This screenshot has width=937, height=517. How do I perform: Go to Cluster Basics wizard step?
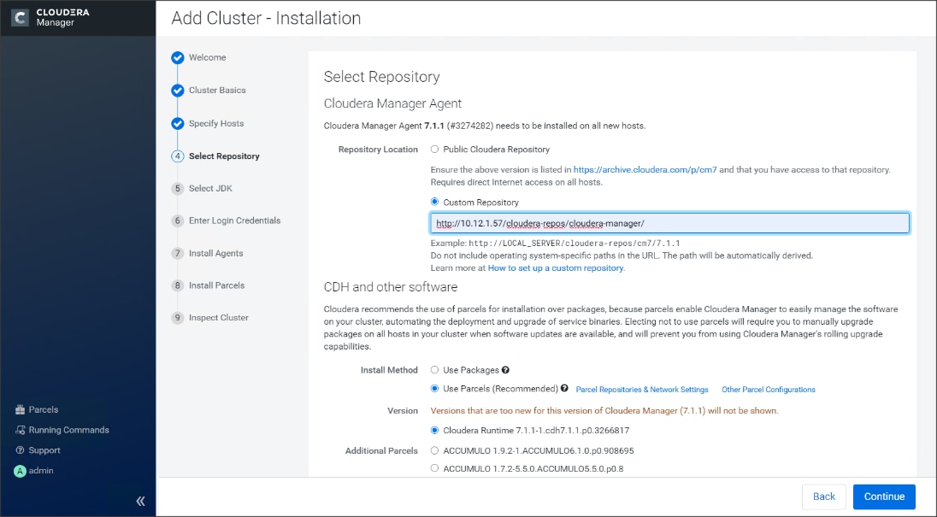pyautogui.click(x=217, y=90)
